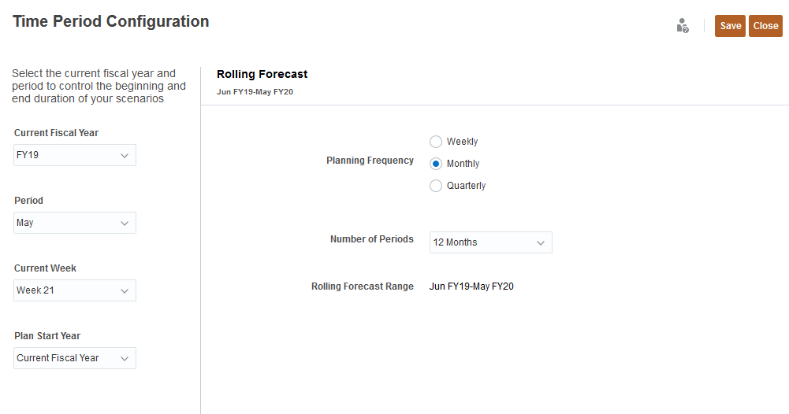Select the Weekly planning frequency

(x=436, y=142)
